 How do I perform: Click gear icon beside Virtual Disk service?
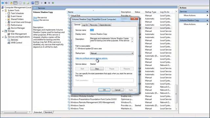click(x=69, y=15)
